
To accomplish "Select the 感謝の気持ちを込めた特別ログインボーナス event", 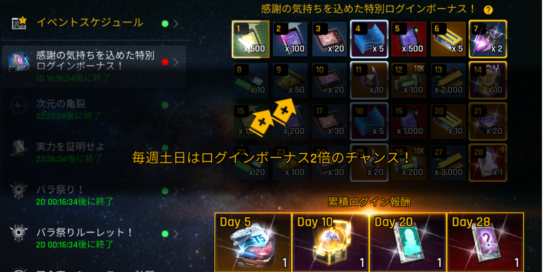I will (94, 66).
